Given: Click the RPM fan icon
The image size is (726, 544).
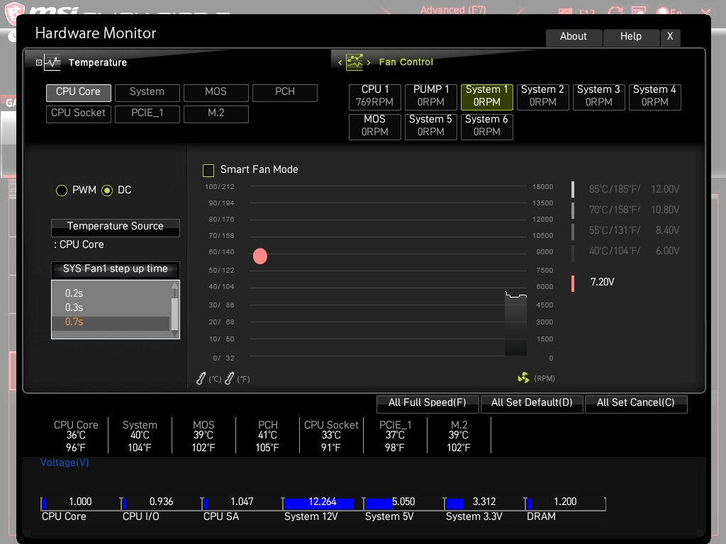Looking at the screenshot, I should [x=523, y=378].
